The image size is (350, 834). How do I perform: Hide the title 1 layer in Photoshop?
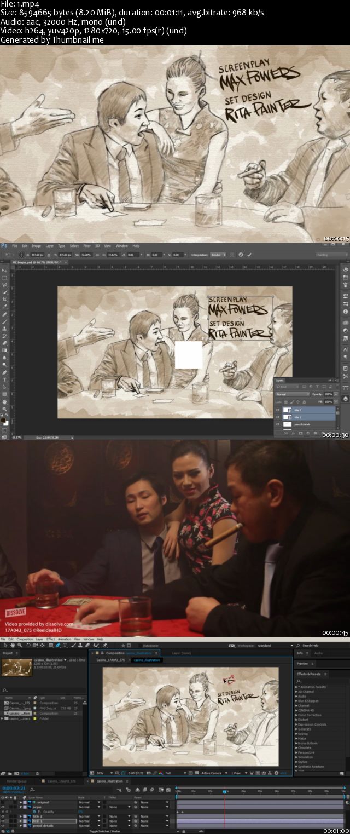pyautogui.click(x=278, y=417)
